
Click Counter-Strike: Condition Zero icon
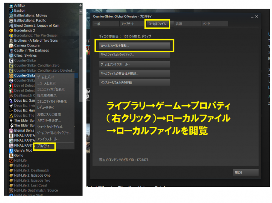pyautogui.click(x=11, y=66)
